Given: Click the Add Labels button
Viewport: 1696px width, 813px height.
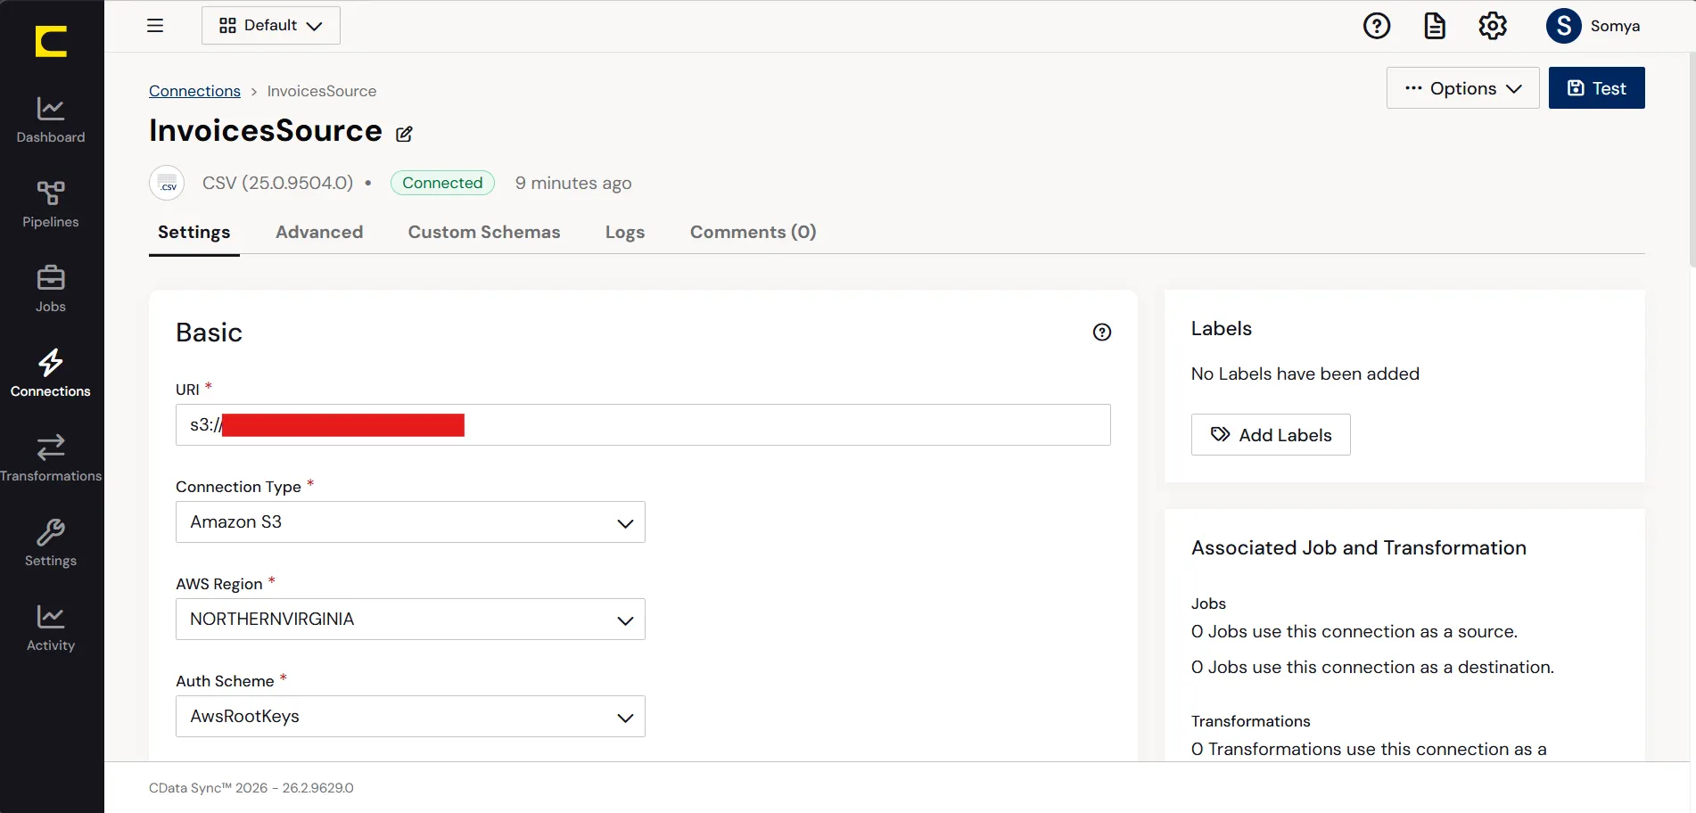Looking at the screenshot, I should coord(1271,435).
